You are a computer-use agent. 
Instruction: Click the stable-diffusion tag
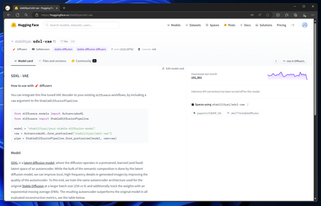click(x=63, y=49)
